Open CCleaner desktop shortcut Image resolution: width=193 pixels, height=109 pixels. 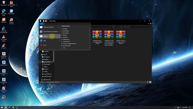(x=4, y=46)
